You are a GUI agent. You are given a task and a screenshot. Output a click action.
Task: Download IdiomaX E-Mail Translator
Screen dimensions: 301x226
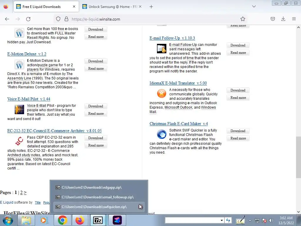238,90
